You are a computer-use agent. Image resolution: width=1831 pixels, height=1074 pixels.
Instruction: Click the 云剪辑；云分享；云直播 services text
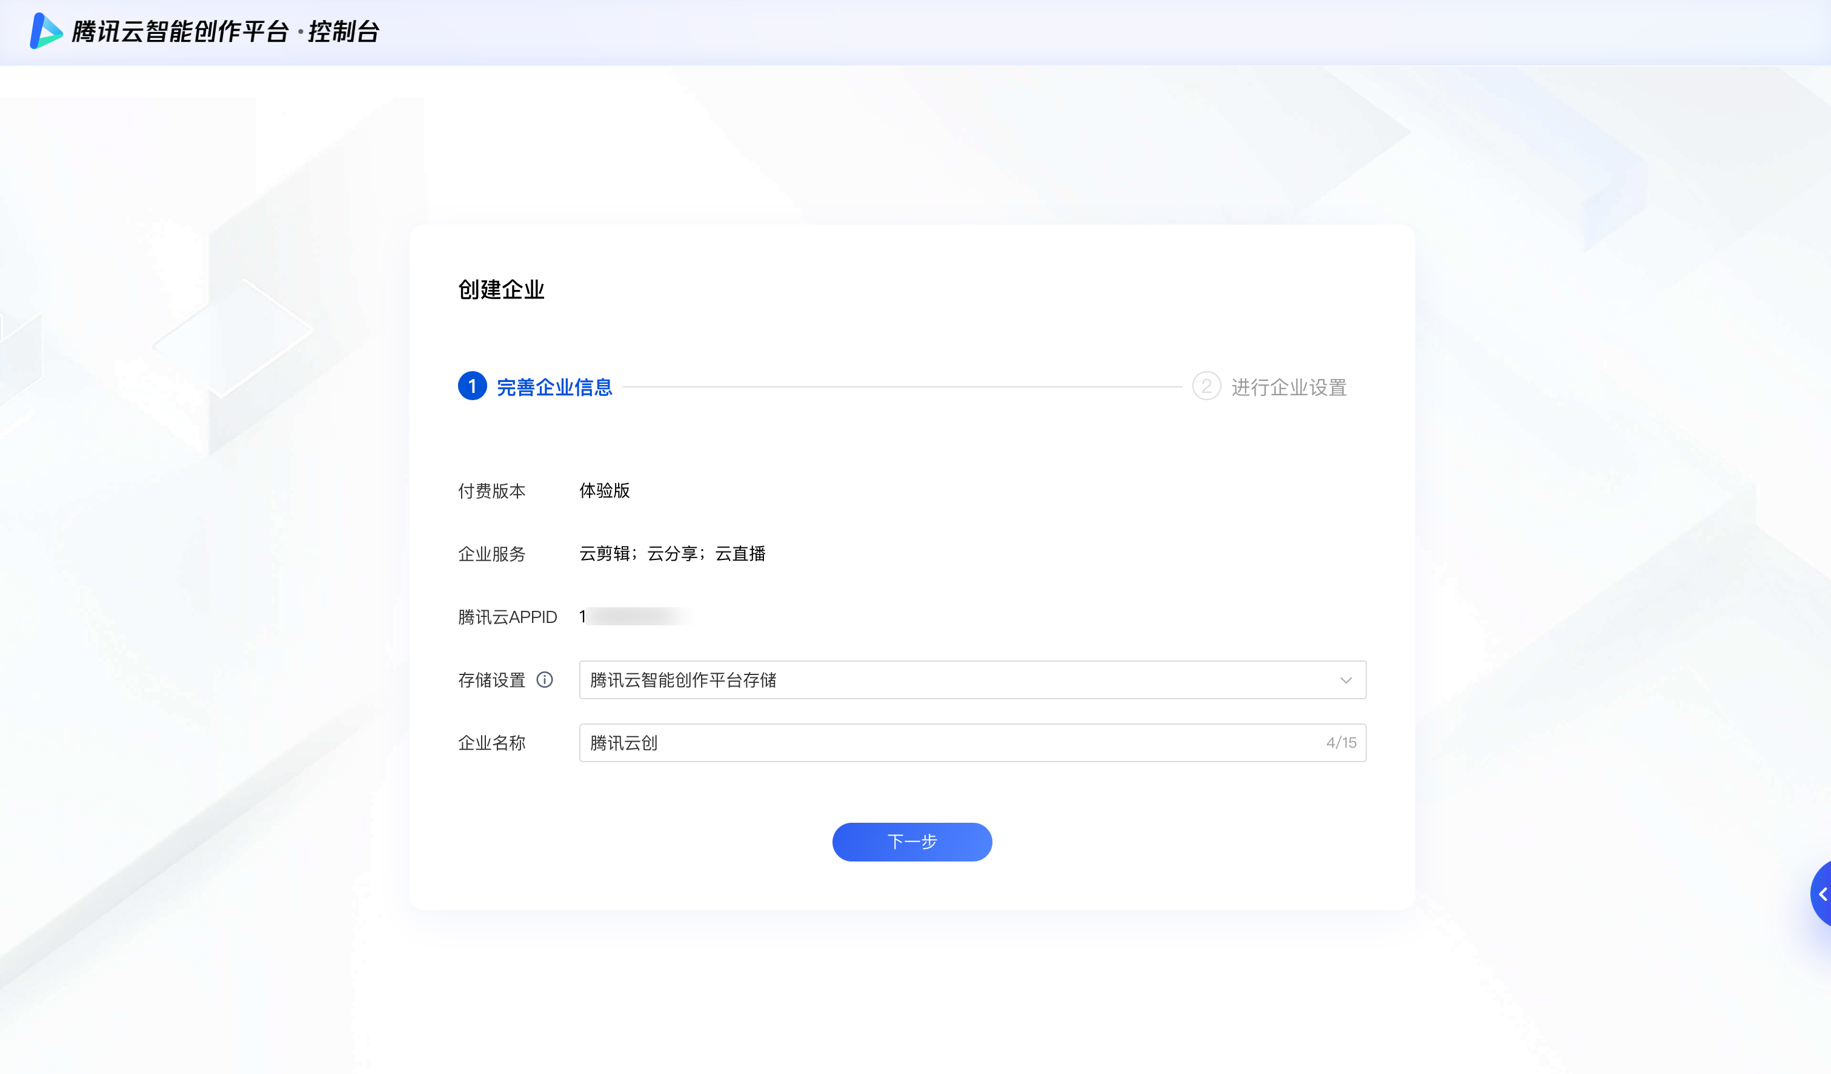(672, 554)
